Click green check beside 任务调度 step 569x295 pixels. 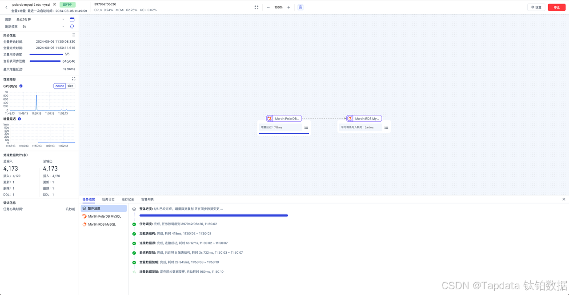134,224
